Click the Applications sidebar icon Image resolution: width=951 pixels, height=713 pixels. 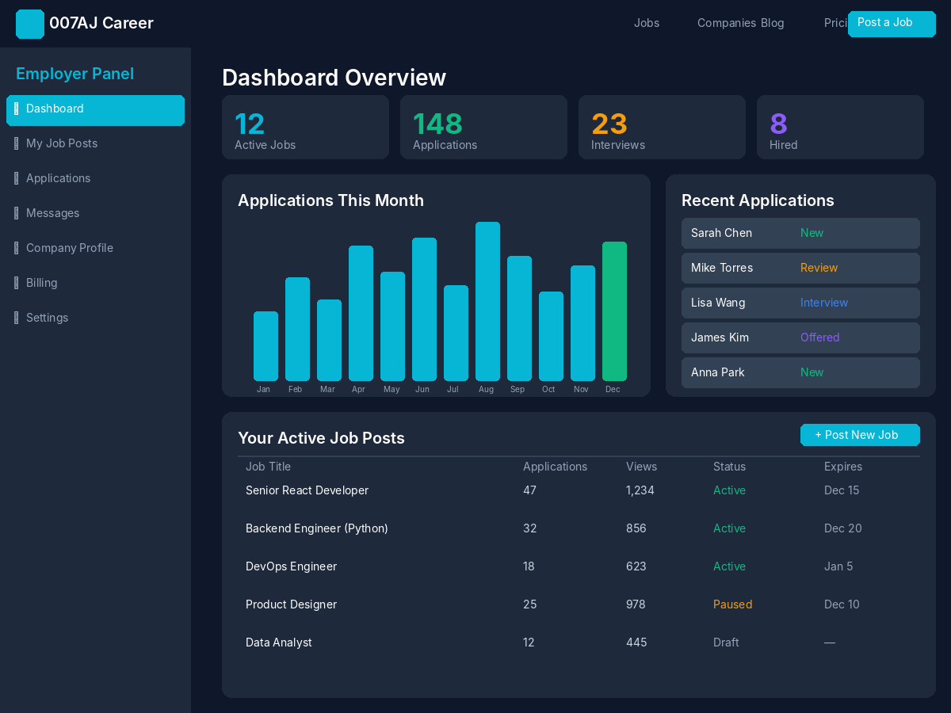pos(17,179)
